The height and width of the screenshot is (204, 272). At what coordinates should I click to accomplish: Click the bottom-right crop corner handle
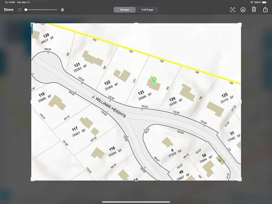pos(241,180)
